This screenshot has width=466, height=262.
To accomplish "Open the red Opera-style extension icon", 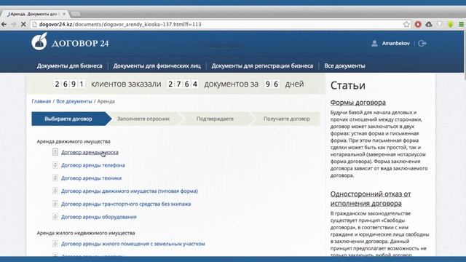I will pos(418,24).
